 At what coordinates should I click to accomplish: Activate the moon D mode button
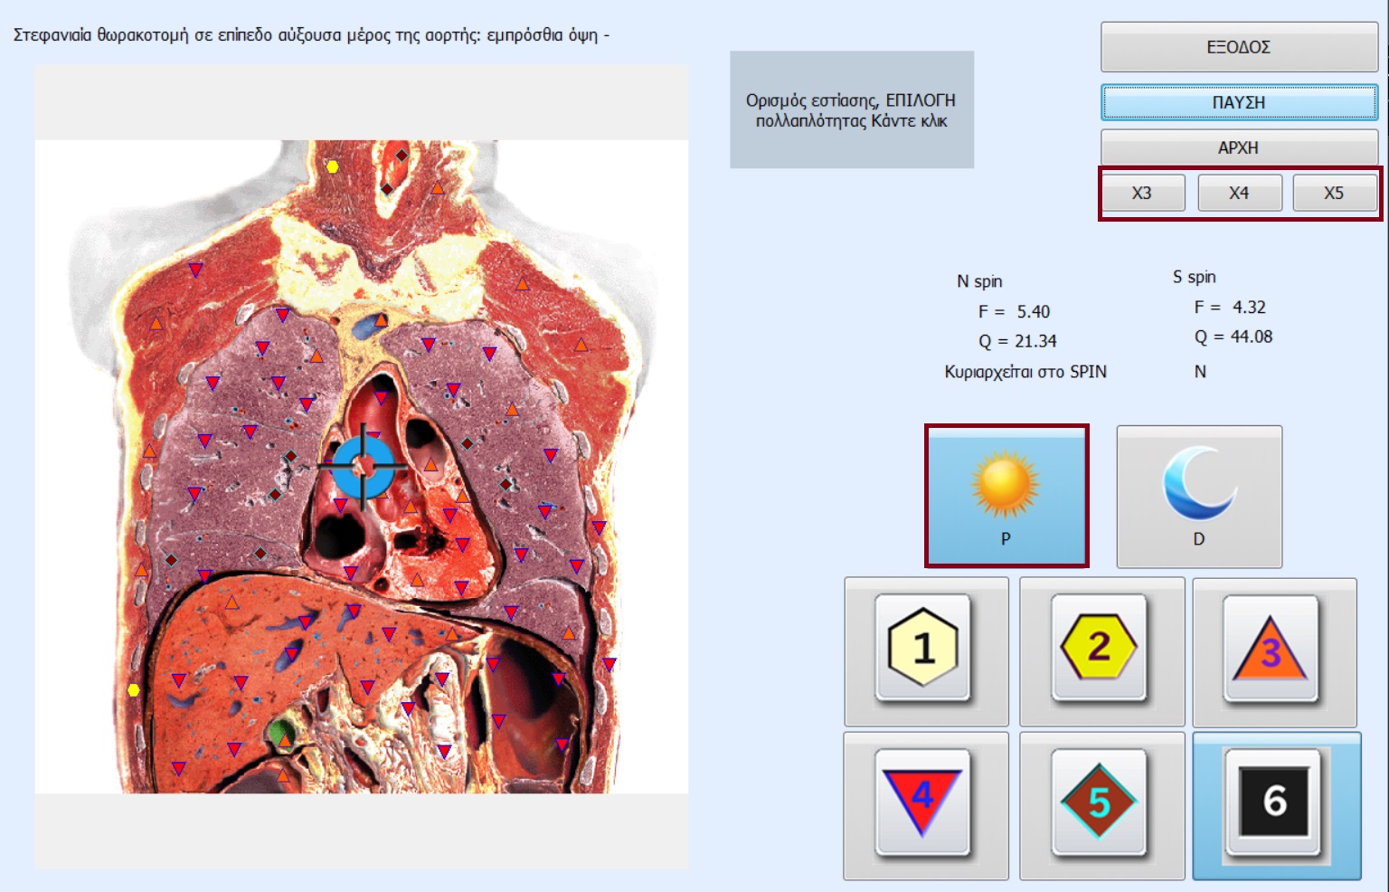(1199, 497)
